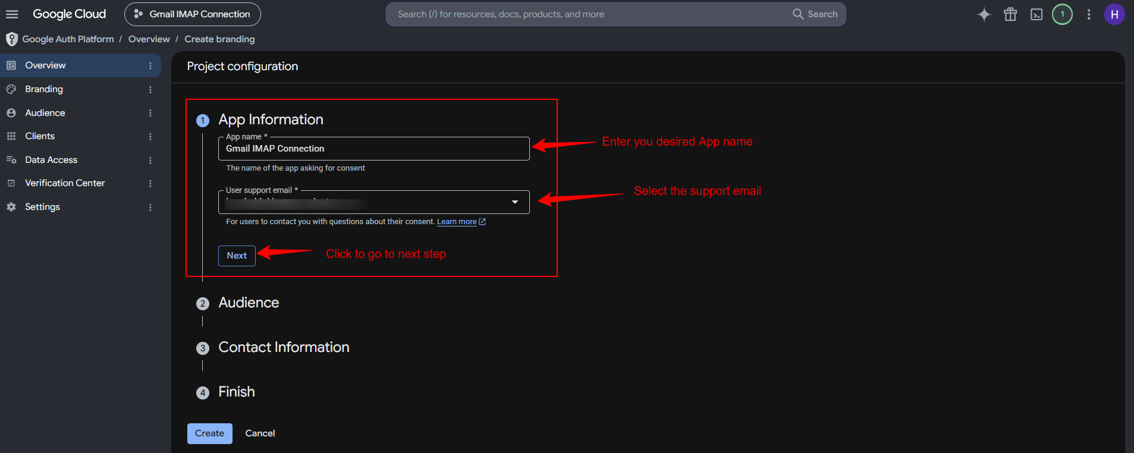Click the Branding palette icon

[11, 89]
